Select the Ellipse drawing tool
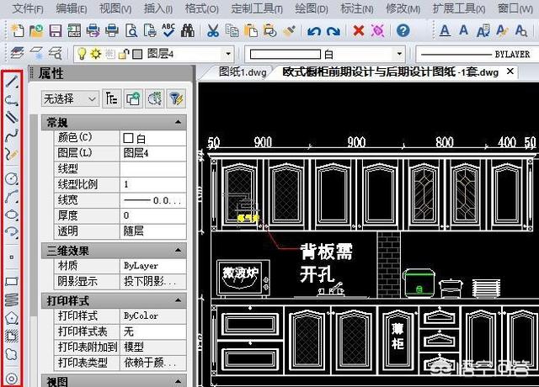The image size is (539, 387). (x=12, y=215)
